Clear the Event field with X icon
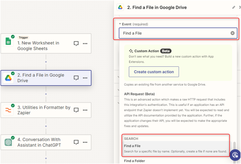241x164 pixels. (x=232, y=33)
